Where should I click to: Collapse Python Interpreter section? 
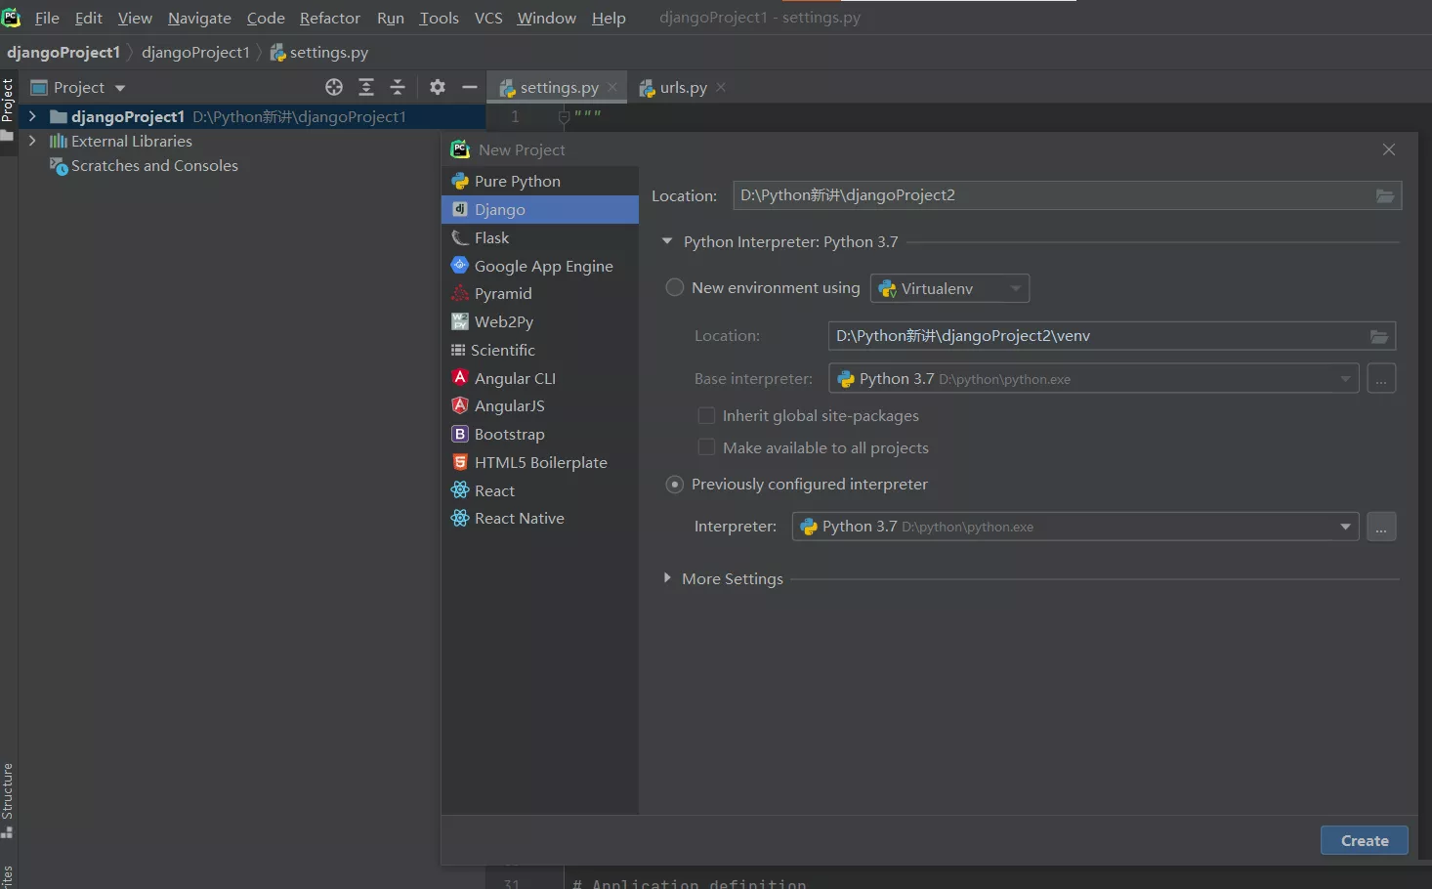(667, 241)
